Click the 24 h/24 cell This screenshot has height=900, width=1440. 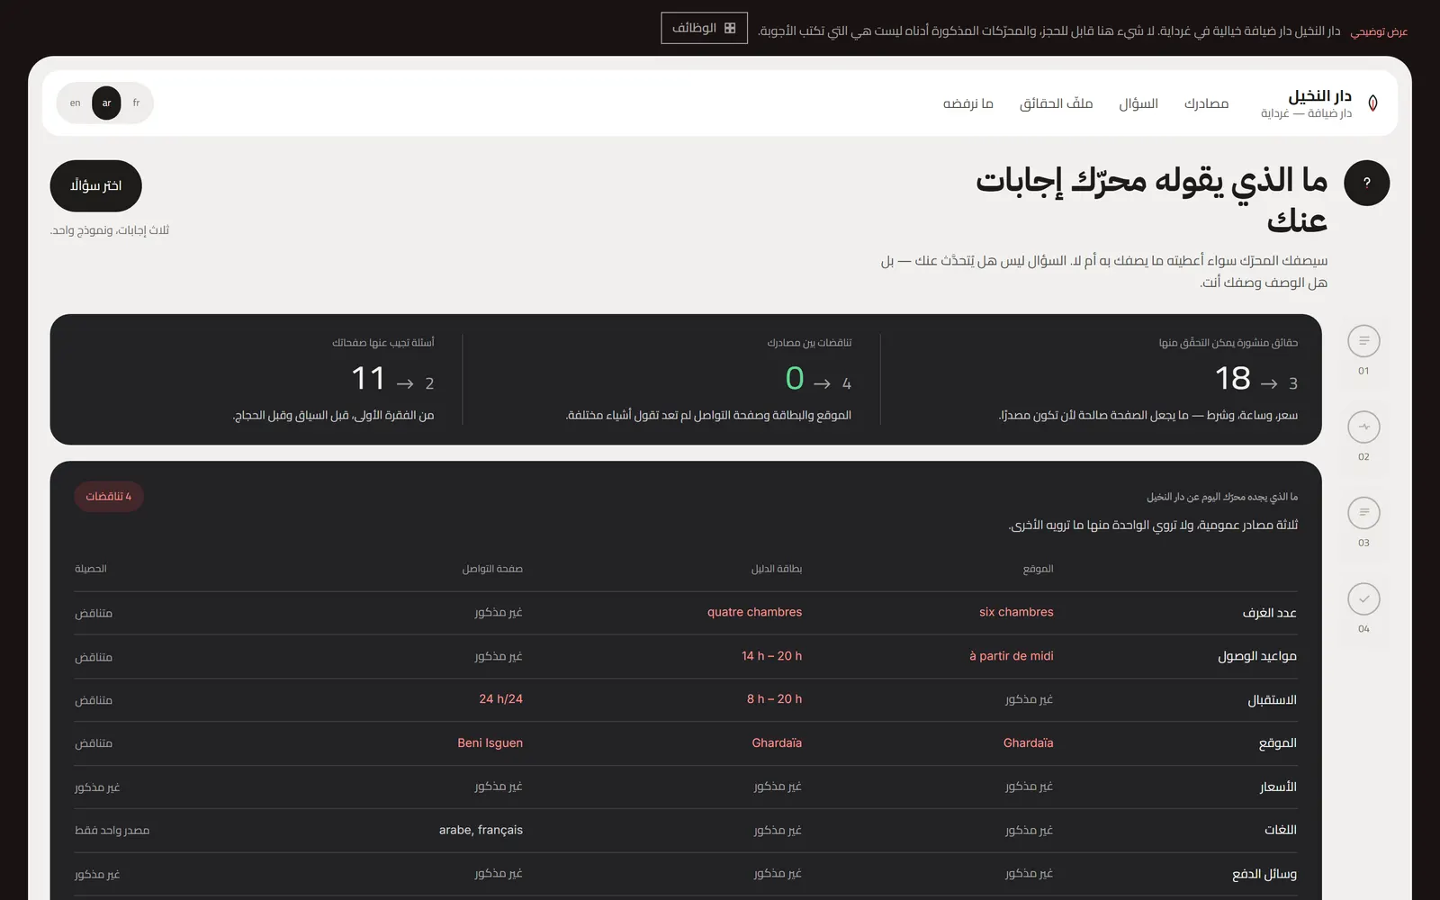pyautogui.click(x=500, y=699)
